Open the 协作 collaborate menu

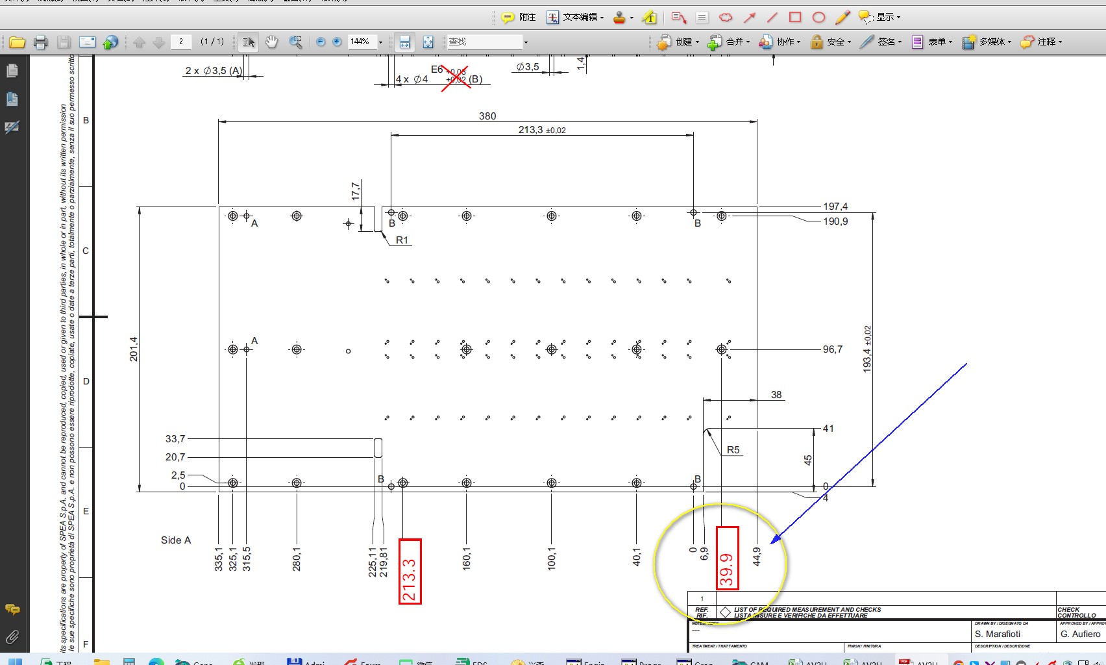tap(780, 42)
